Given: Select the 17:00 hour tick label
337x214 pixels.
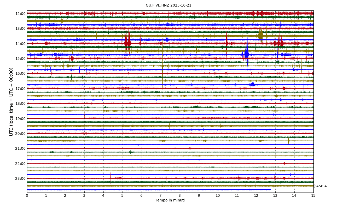Looking at the screenshot, I should (x=20, y=89).
